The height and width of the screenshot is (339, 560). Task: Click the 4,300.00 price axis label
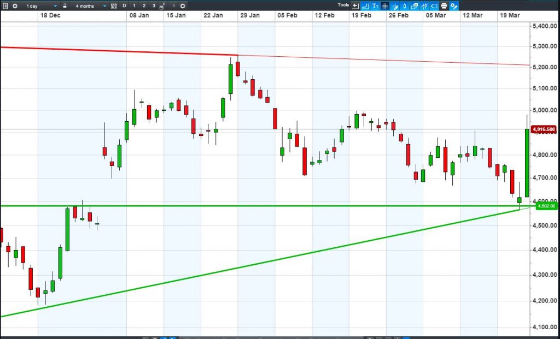(544, 275)
